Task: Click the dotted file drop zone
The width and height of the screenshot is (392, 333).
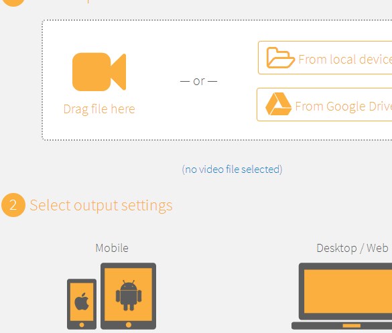Action: click(x=217, y=80)
